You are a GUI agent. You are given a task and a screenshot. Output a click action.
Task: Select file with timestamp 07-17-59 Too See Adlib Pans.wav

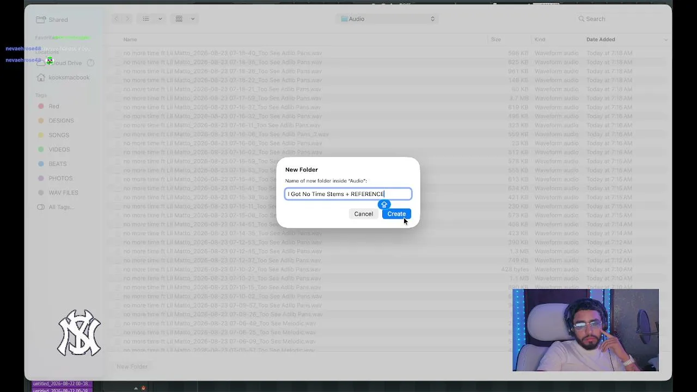point(222,98)
